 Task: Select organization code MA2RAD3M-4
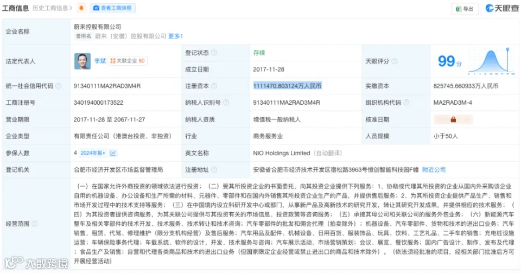click(453, 103)
